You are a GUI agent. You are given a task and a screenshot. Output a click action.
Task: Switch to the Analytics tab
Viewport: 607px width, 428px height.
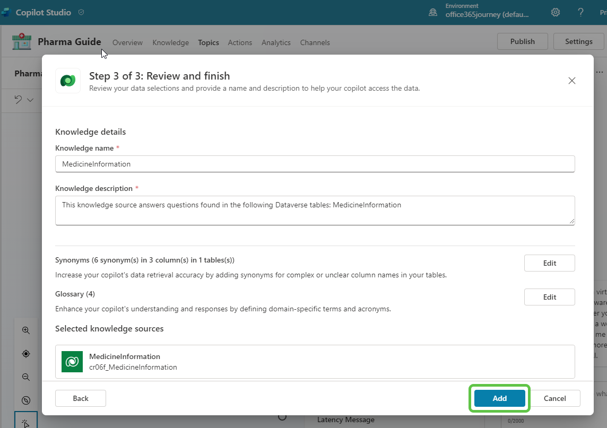276,42
